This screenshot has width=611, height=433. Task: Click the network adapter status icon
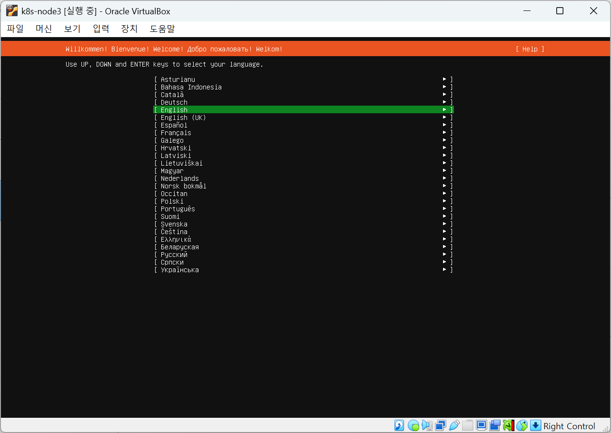(x=441, y=425)
